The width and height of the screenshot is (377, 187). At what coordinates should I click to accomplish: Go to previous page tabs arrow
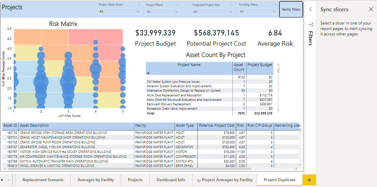(2, 180)
